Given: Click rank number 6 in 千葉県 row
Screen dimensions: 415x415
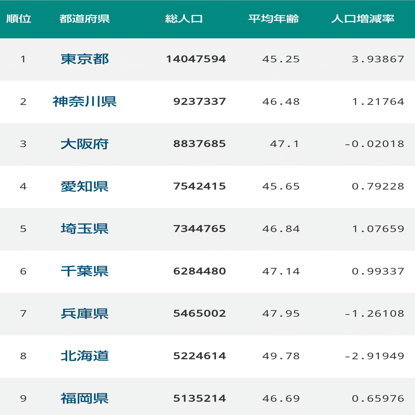Looking at the screenshot, I should [23, 271].
